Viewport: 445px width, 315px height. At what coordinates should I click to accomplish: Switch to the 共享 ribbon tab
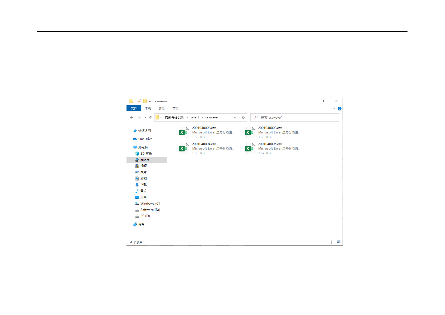(162, 109)
